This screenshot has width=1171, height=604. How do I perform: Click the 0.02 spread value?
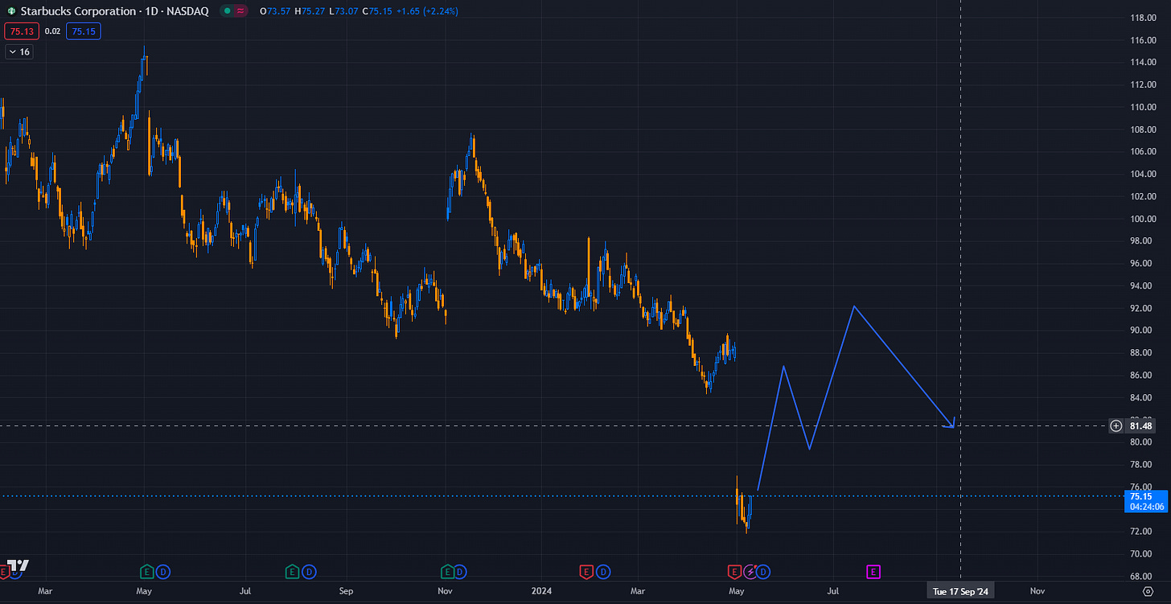coord(51,31)
